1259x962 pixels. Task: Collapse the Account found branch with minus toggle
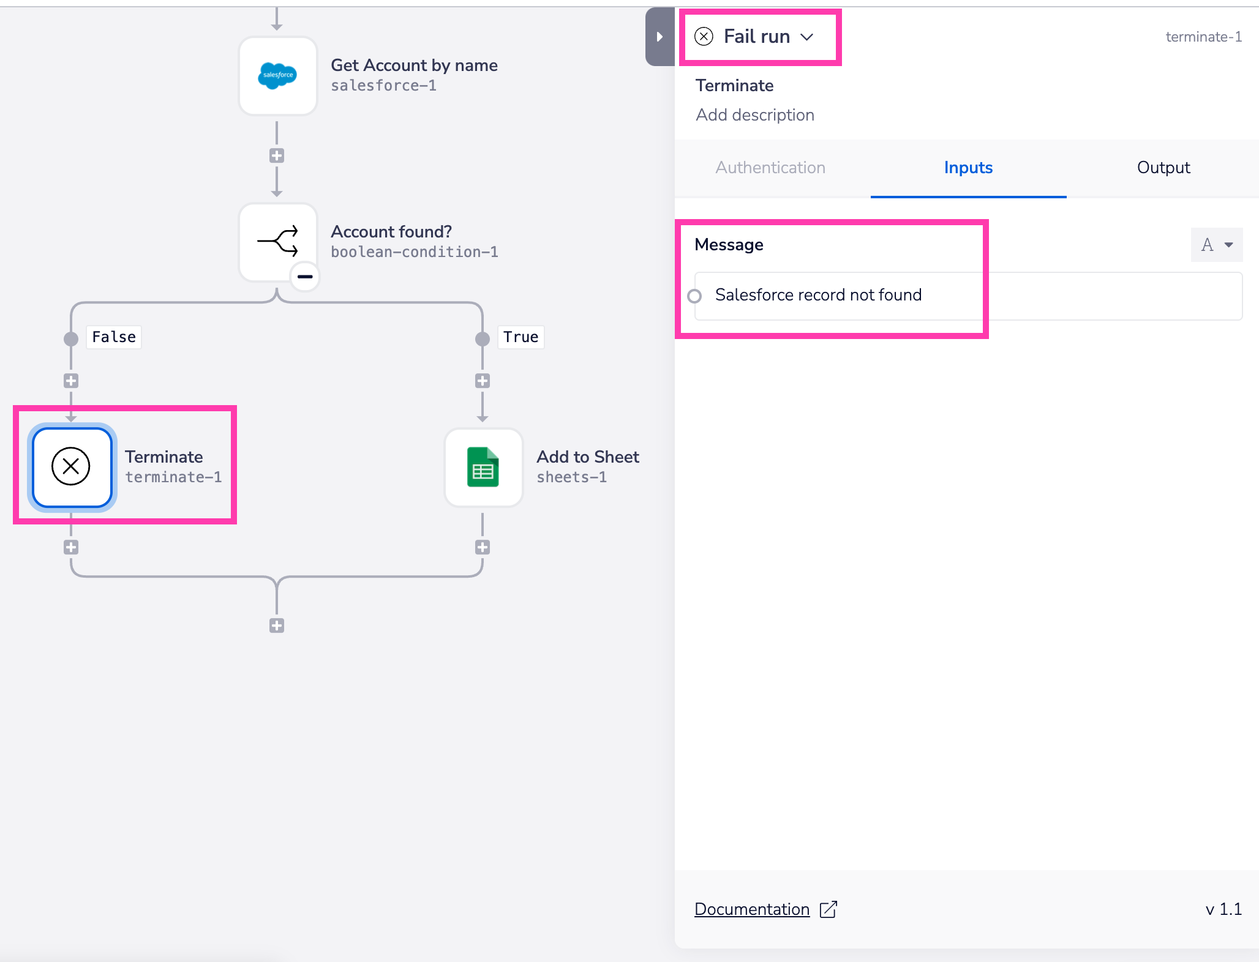304,277
